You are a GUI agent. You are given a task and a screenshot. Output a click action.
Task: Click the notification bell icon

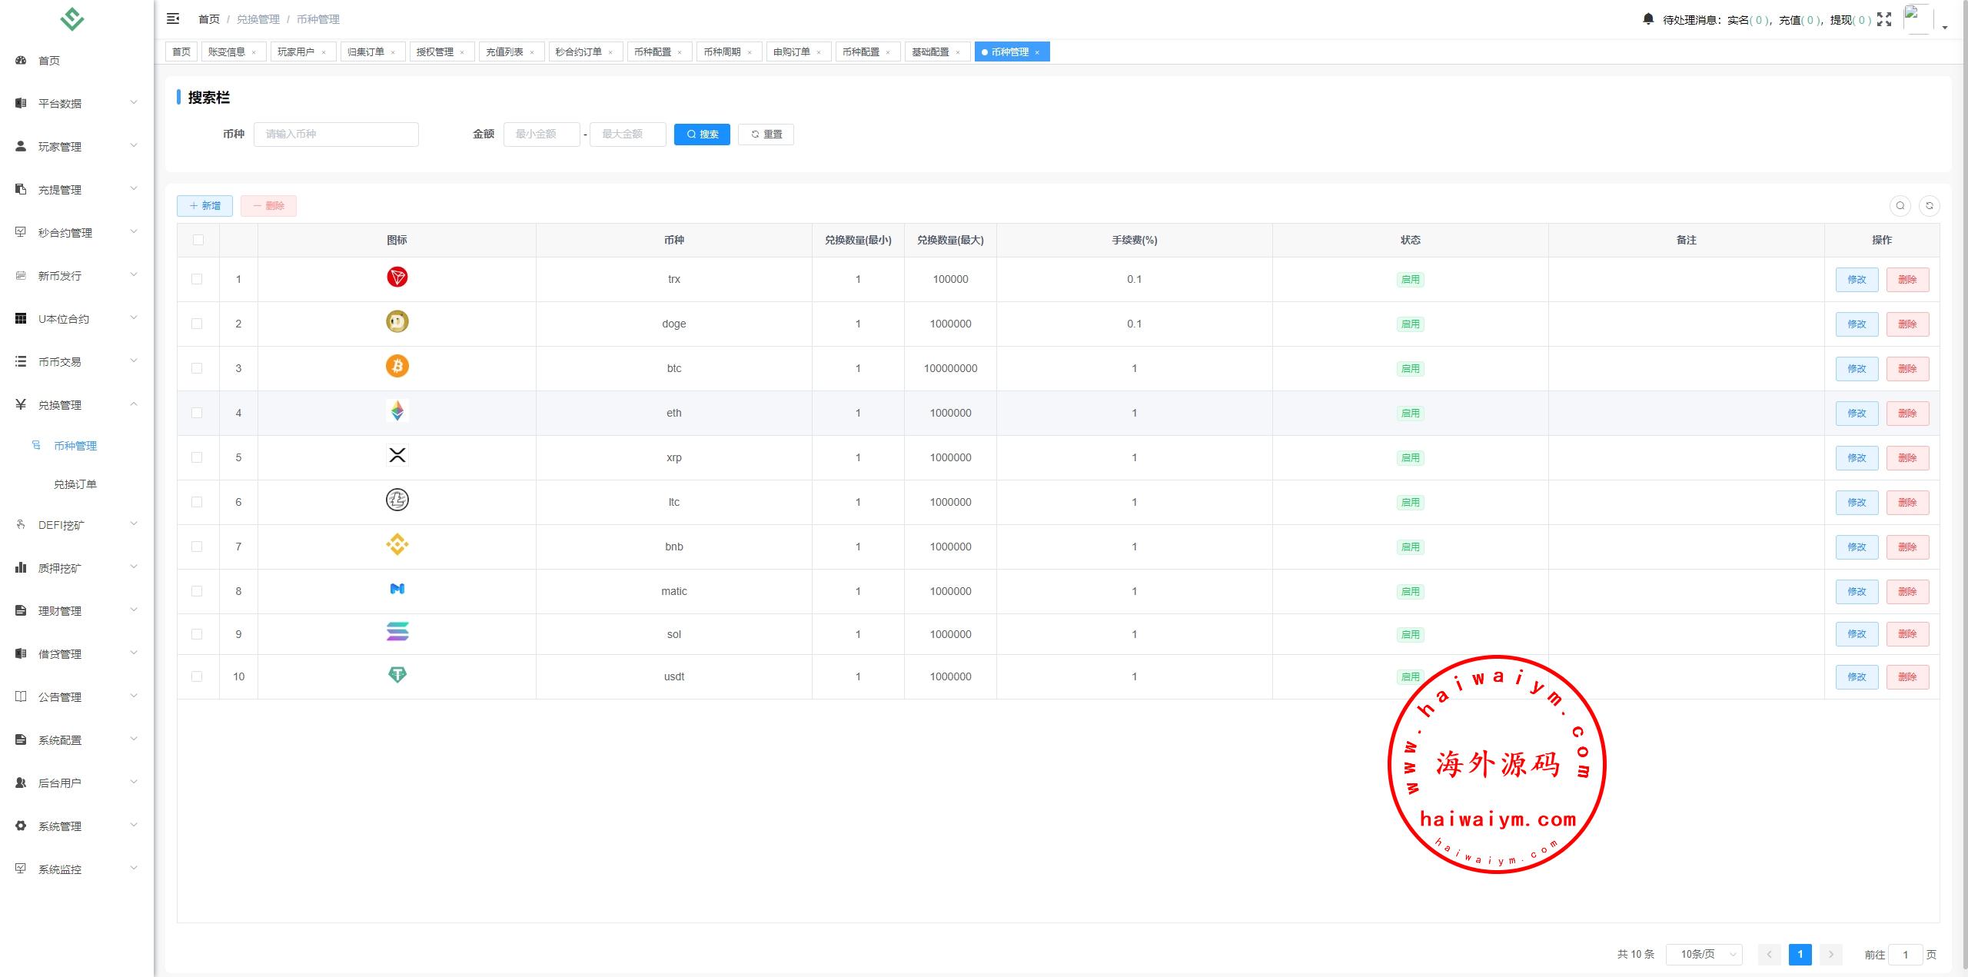pos(1647,19)
